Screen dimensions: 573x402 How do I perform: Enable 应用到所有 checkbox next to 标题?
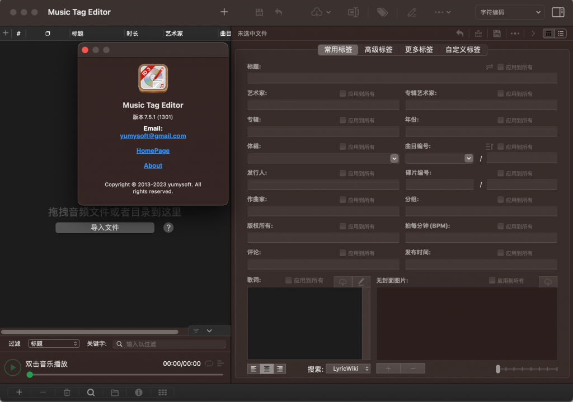(x=500, y=67)
